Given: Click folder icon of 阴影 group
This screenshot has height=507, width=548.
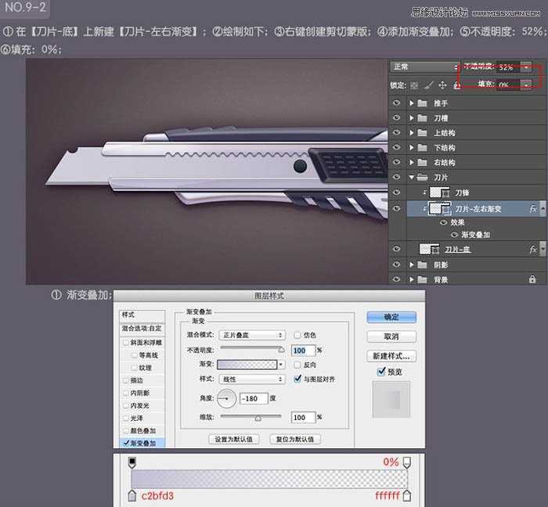Looking at the screenshot, I should pos(423,264).
